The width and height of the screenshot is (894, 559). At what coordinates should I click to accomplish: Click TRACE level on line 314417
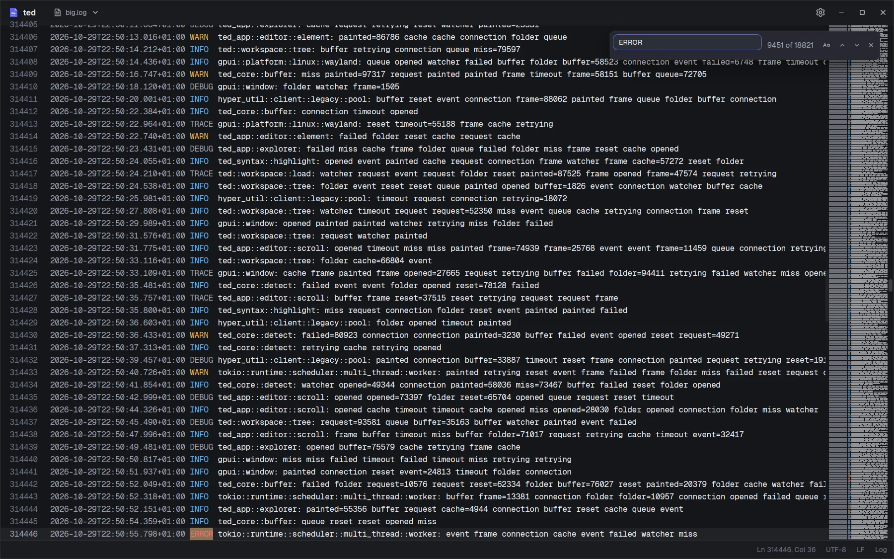point(201,174)
